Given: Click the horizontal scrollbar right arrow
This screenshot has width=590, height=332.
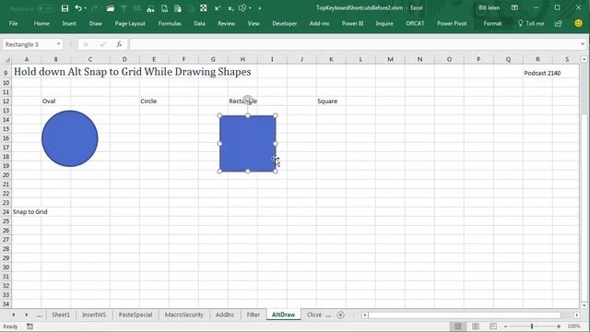Looking at the screenshot, I should tap(577, 315).
